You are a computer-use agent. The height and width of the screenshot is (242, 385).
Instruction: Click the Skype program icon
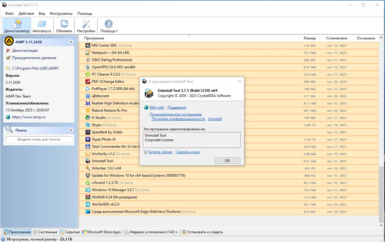click(x=88, y=125)
